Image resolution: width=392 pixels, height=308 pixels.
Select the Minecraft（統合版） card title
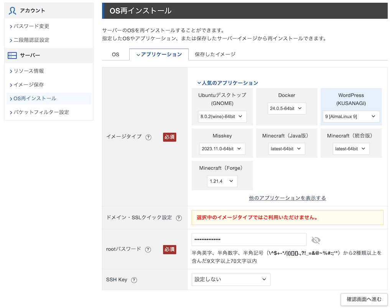click(x=351, y=136)
